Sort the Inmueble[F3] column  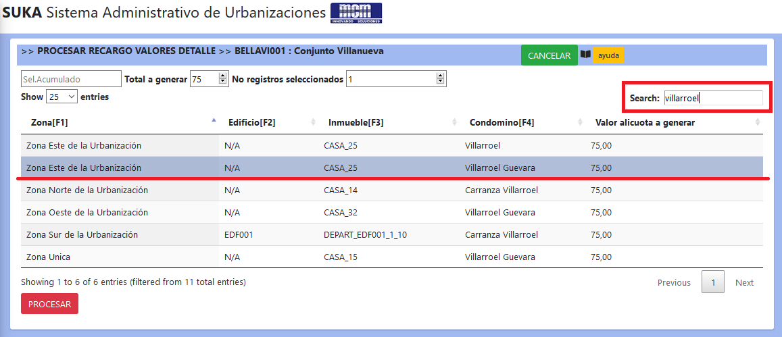click(455, 122)
